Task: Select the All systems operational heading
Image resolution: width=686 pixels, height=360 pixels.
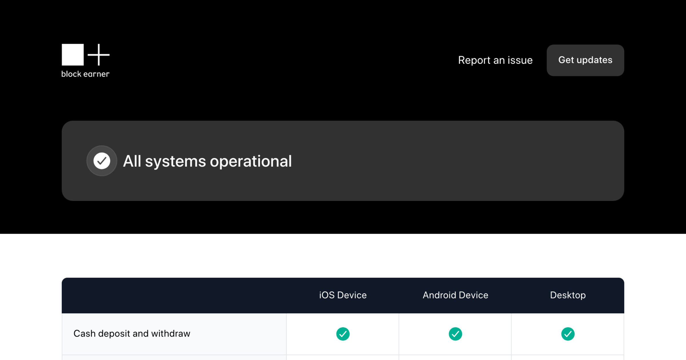Action: tap(207, 161)
